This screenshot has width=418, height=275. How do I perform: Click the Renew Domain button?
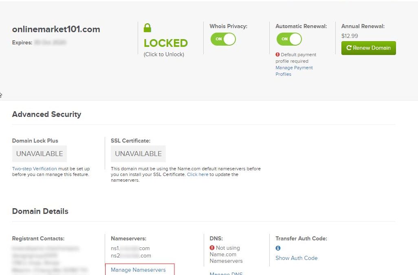click(x=368, y=48)
